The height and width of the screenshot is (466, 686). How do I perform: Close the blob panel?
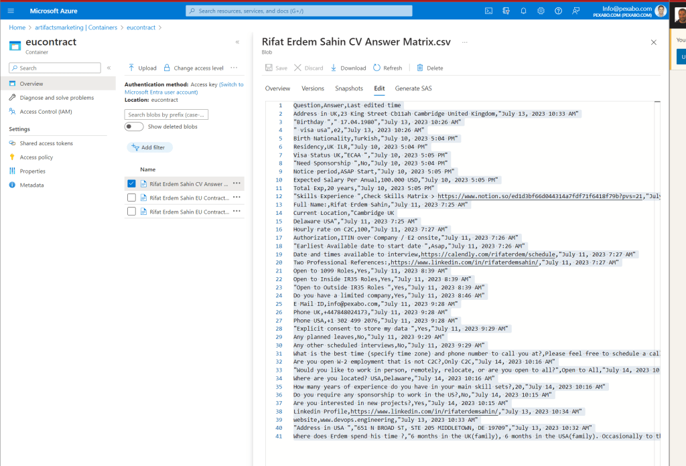(654, 42)
